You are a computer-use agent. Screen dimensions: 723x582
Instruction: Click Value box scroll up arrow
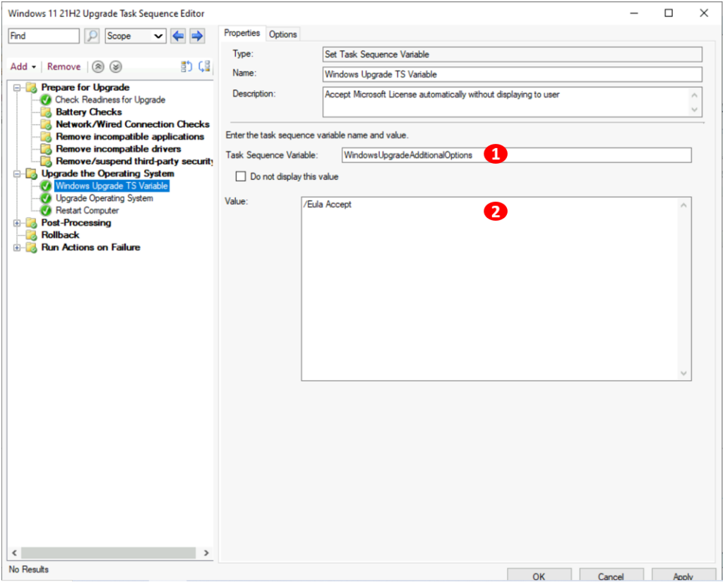[x=683, y=205]
